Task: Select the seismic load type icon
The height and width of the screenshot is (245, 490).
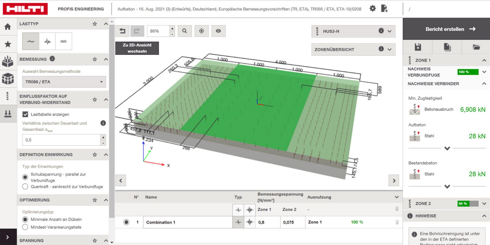Action: [x=47, y=41]
